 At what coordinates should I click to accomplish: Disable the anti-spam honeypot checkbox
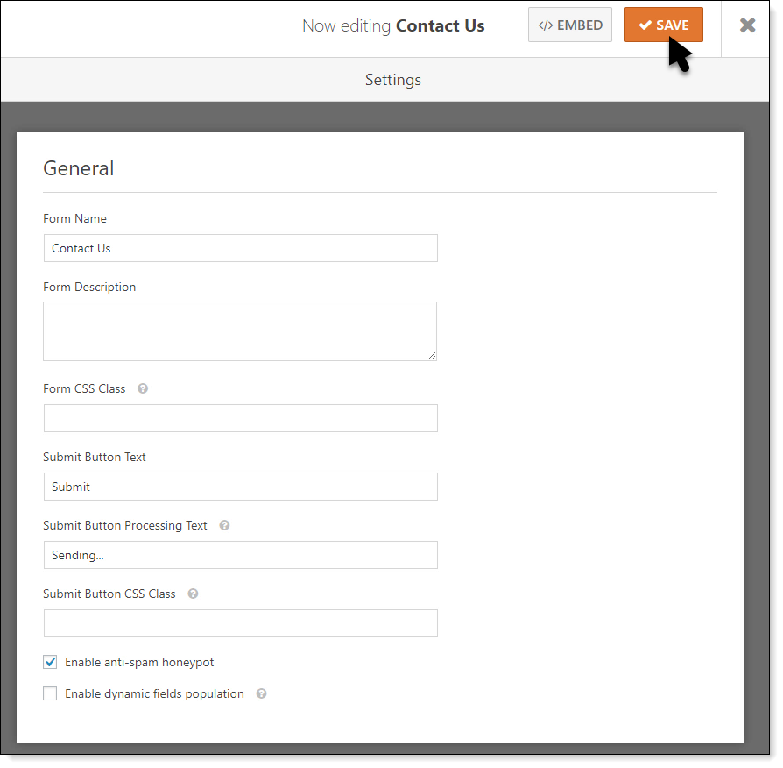click(x=50, y=662)
